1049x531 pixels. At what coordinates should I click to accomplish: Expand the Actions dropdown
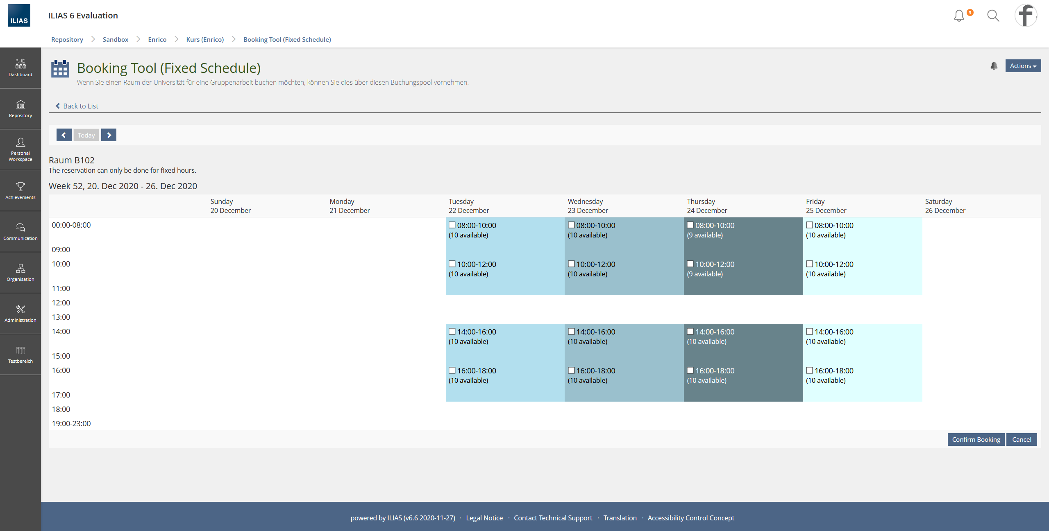1023,66
